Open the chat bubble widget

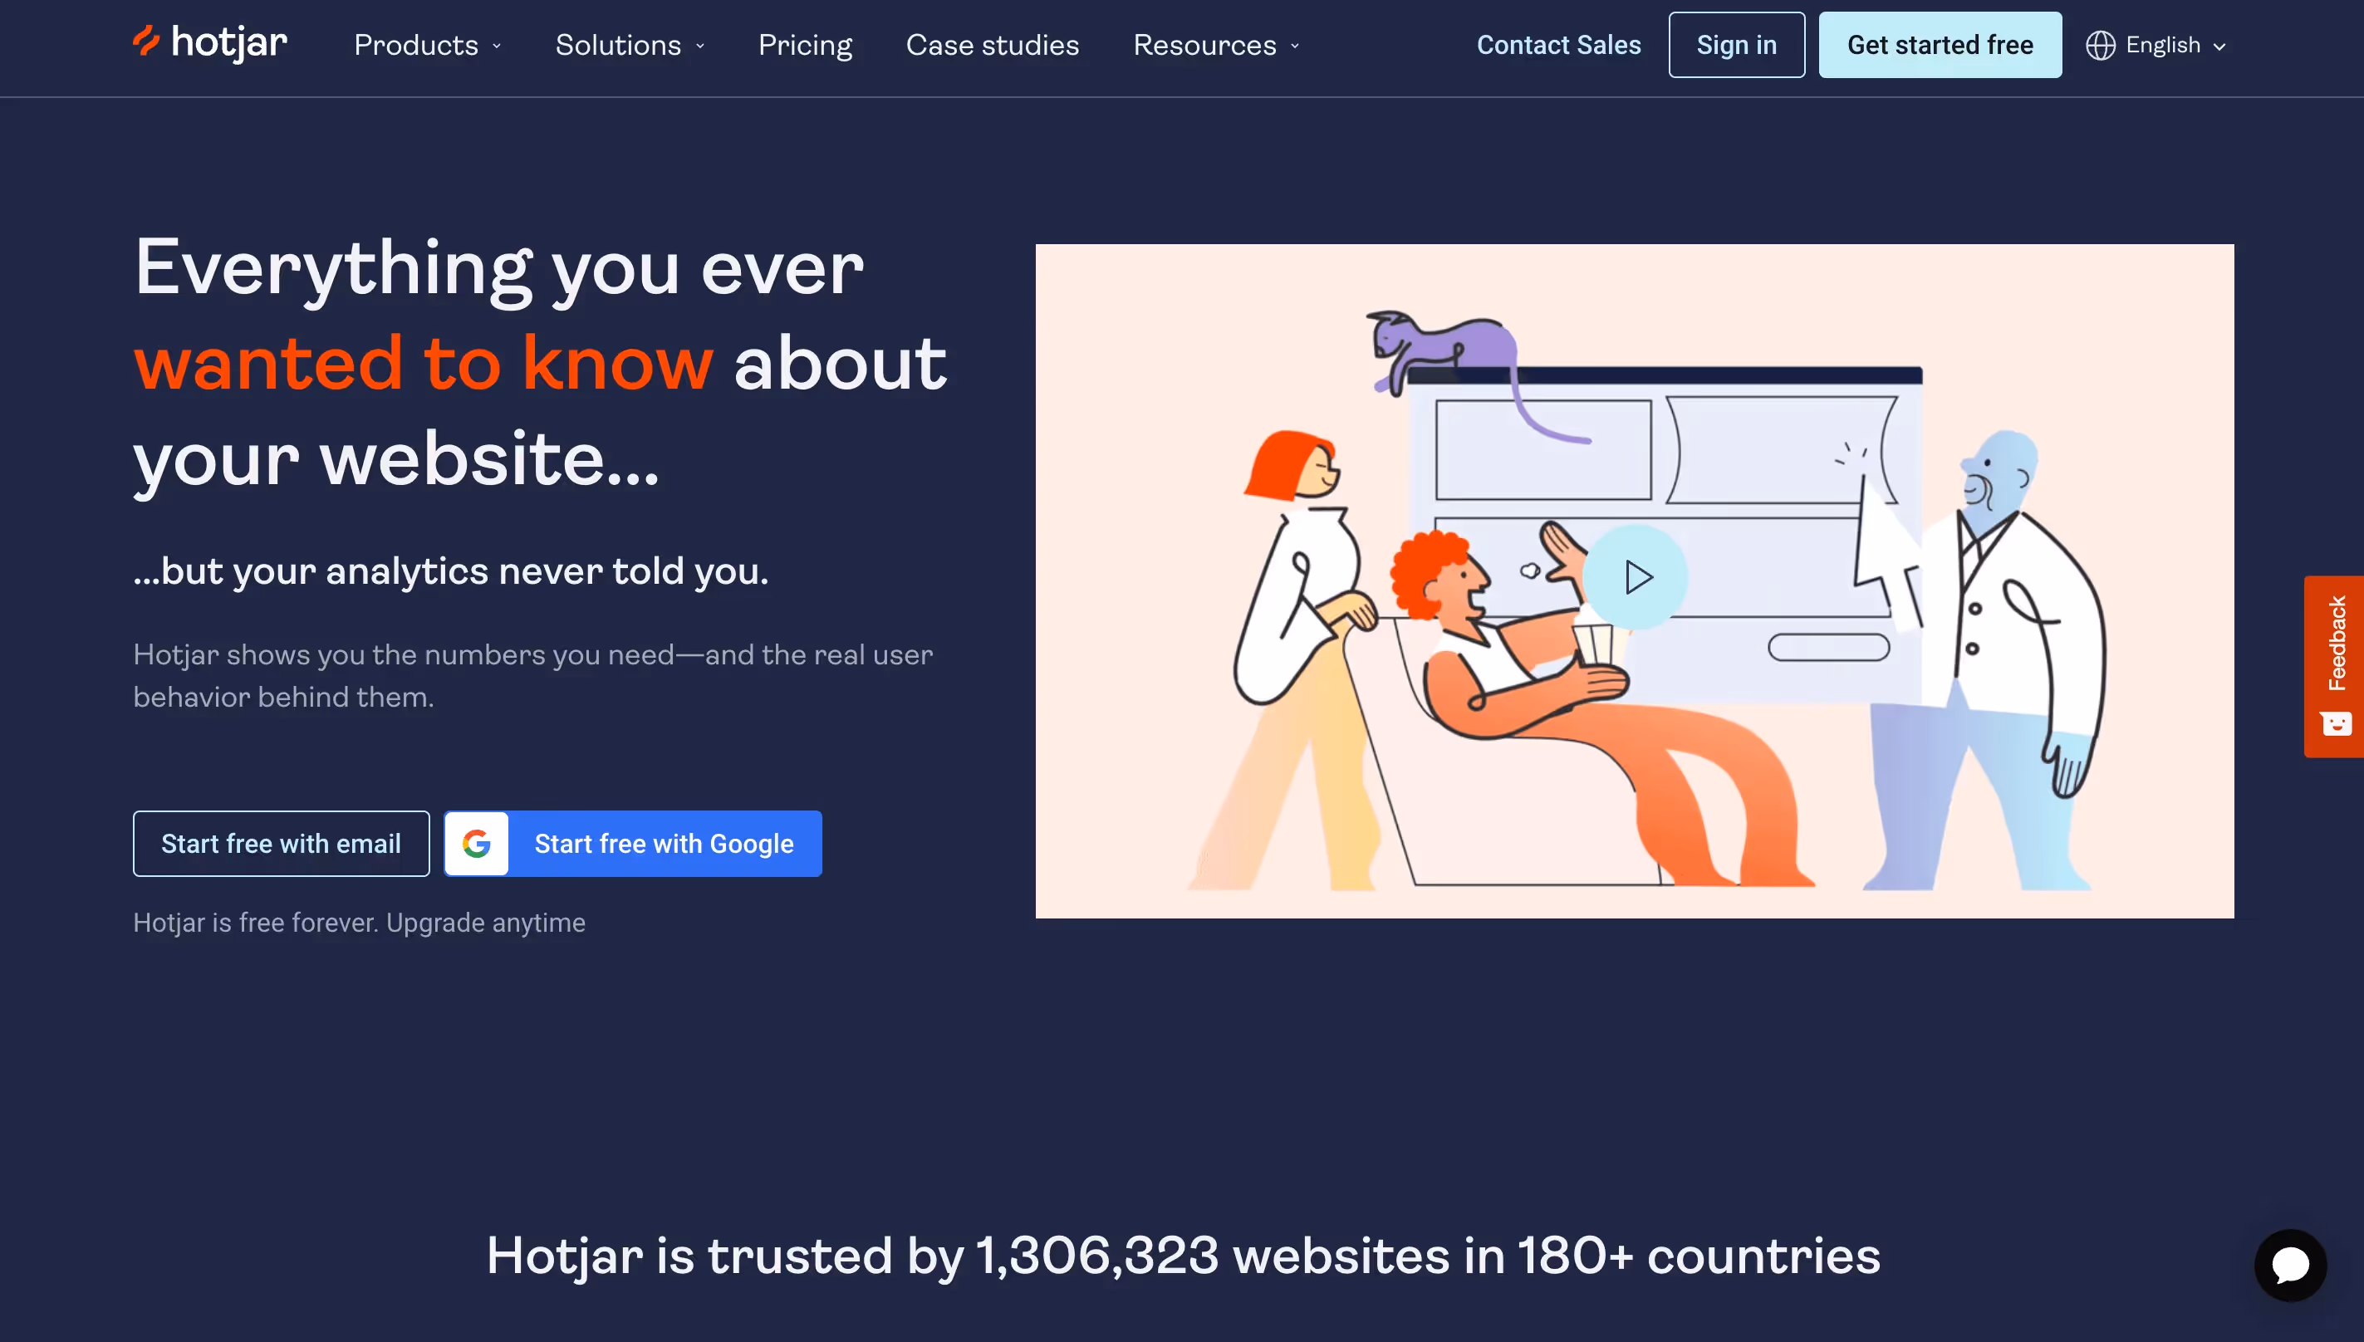[2290, 1265]
